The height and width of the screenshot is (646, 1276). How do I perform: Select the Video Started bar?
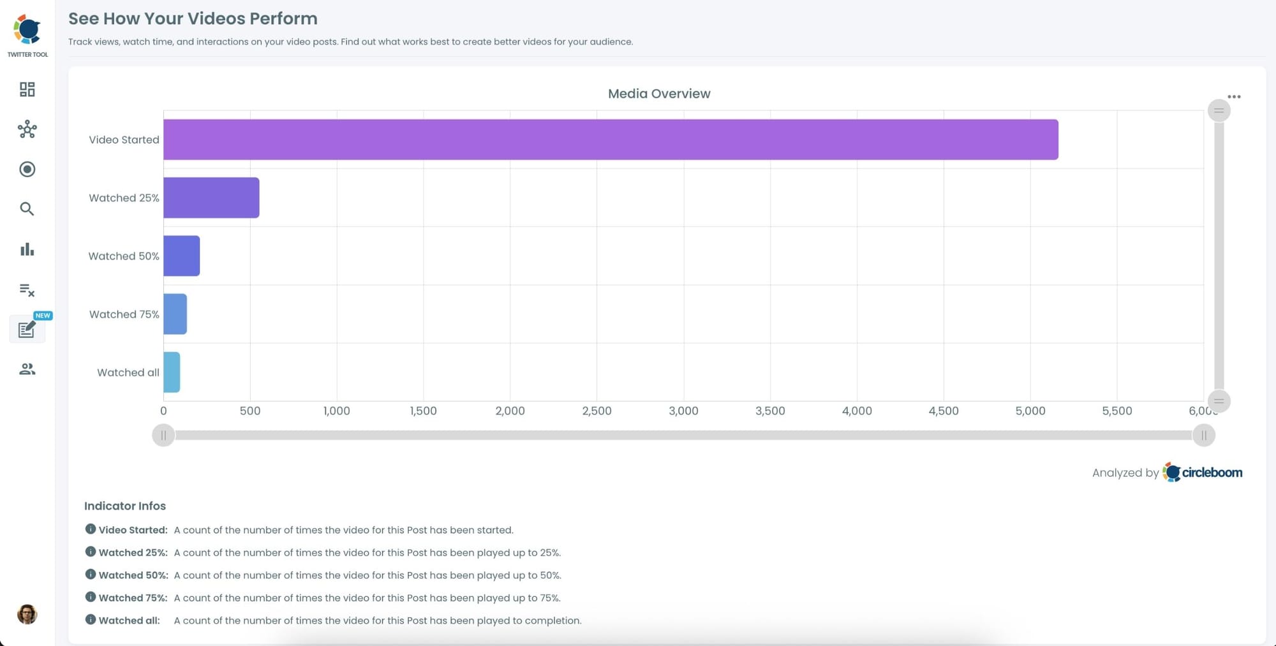click(x=606, y=139)
